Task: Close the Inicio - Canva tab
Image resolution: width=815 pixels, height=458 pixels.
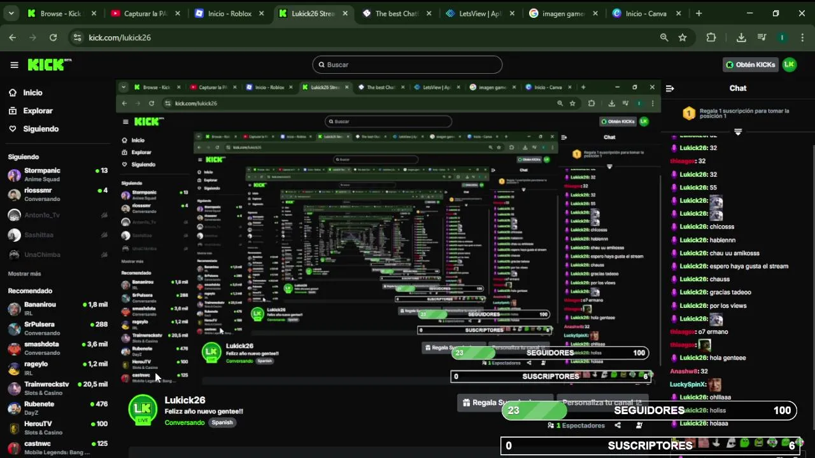Action: coord(679,13)
